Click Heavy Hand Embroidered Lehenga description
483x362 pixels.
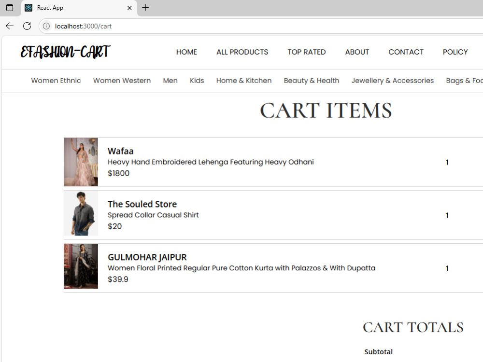click(x=211, y=162)
